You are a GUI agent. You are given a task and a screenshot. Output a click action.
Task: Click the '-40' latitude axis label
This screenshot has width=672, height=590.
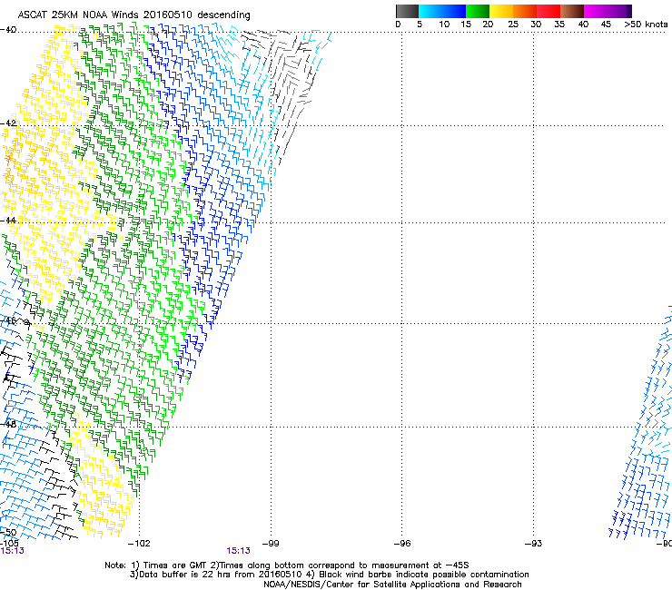(x=8, y=30)
